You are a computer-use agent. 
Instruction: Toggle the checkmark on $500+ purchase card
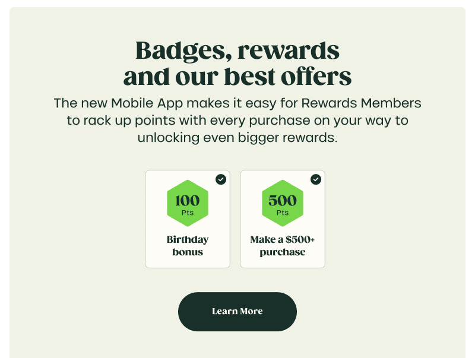316,179
